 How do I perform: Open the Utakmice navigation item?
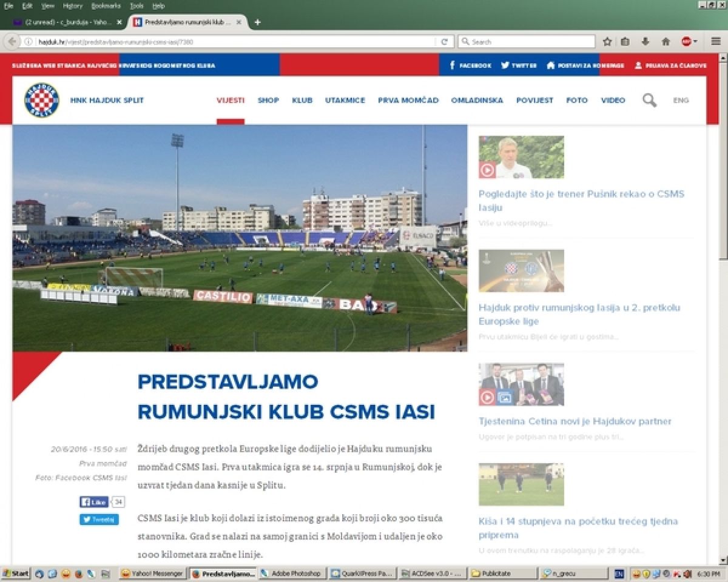[x=345, y=101]
